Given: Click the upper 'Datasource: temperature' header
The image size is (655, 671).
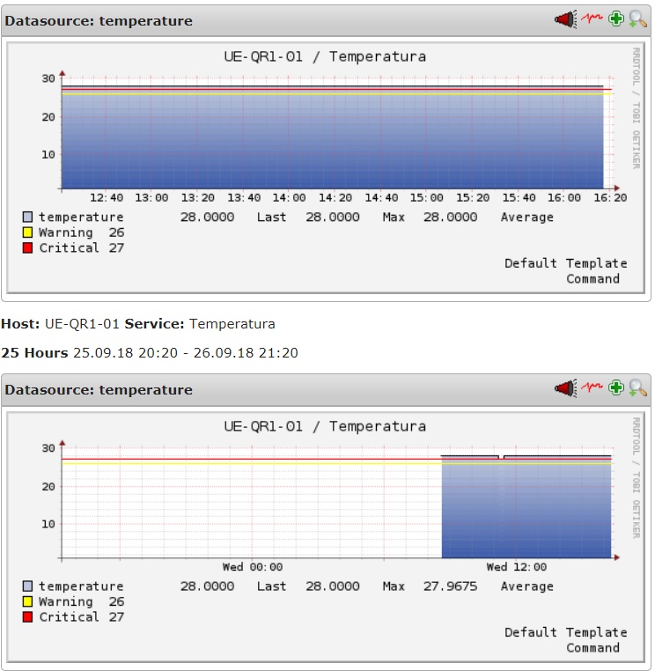Looking at the screenshot, I should click(x=99, y=20).
